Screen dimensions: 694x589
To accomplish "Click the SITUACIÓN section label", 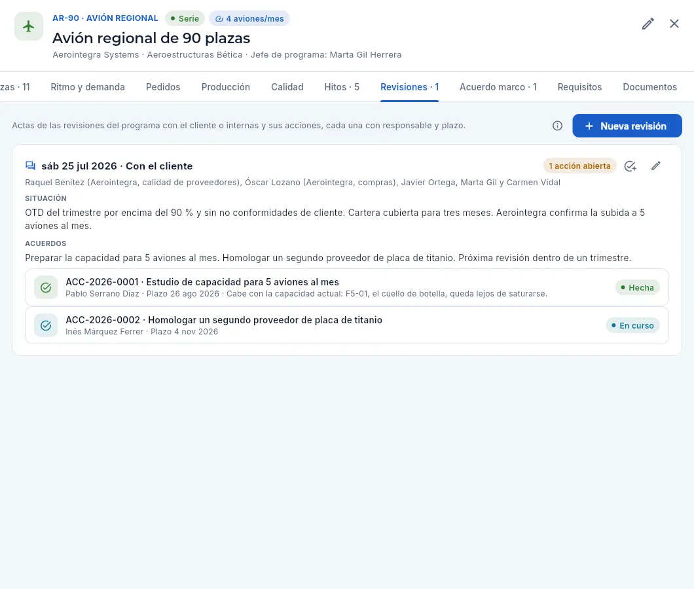I will click(46, 198).
